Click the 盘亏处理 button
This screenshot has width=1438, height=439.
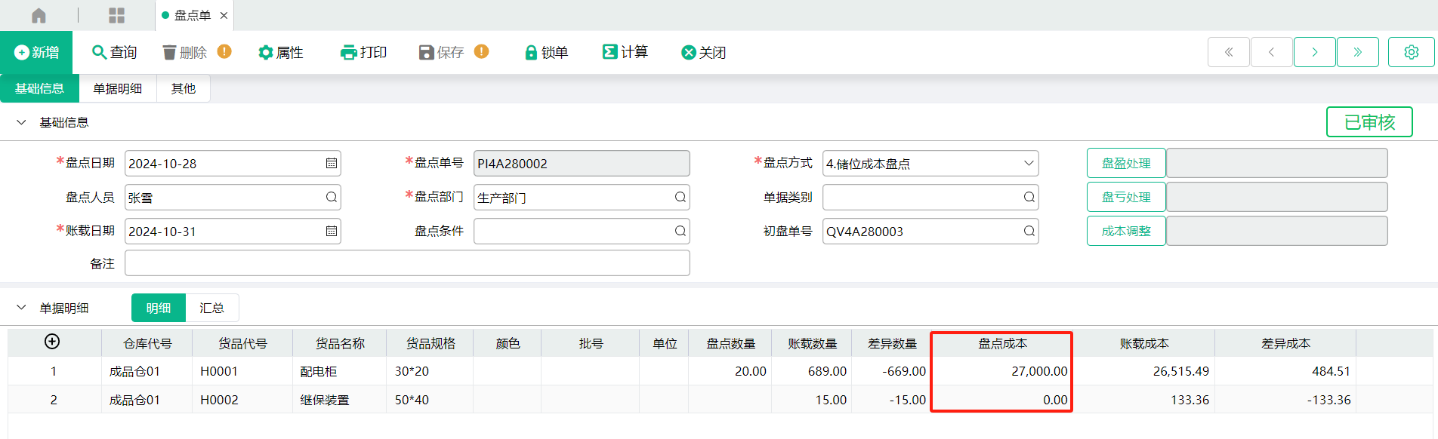(x=1126, y=198)
